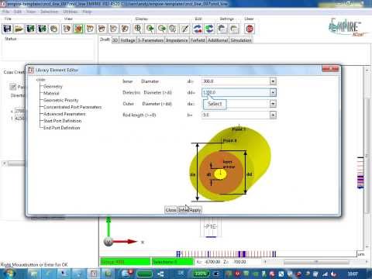372x279 pixels.
Task: Click the first gray Settings group icon
Action: click(x=222, y=29)
